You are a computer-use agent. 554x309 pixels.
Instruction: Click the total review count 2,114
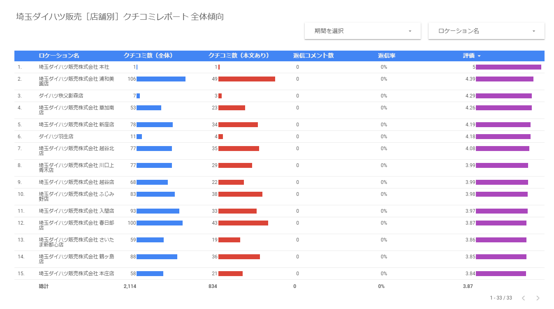(x=130, y=286)
